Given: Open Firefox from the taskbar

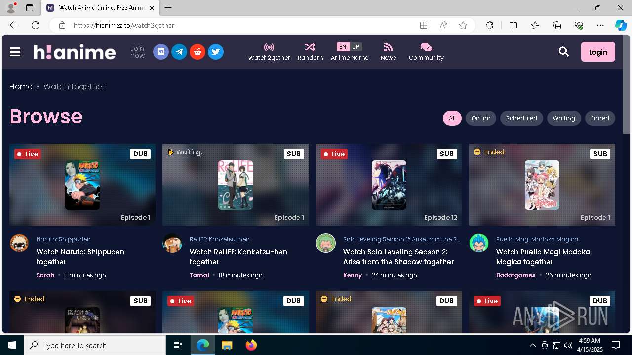Looking at the screenshot, I should coord(251,345).
